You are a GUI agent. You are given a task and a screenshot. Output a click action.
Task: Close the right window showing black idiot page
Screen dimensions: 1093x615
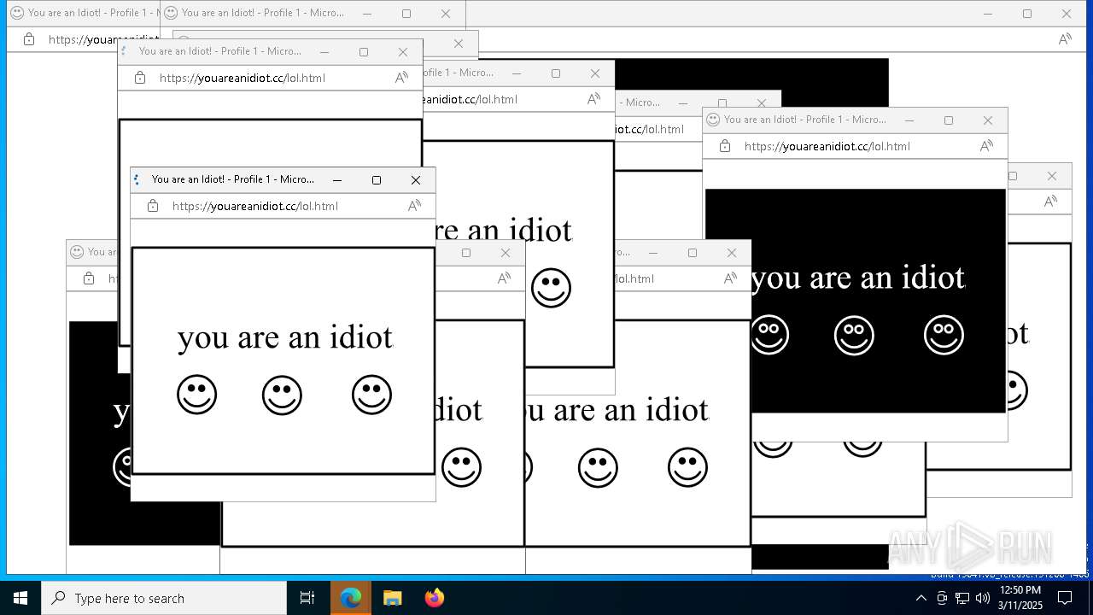[x=988, y=120]
